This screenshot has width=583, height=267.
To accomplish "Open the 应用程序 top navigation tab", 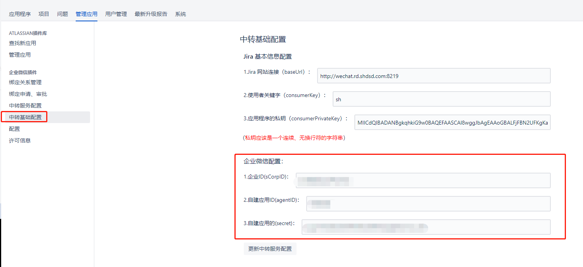I will [x=20, y=14].
